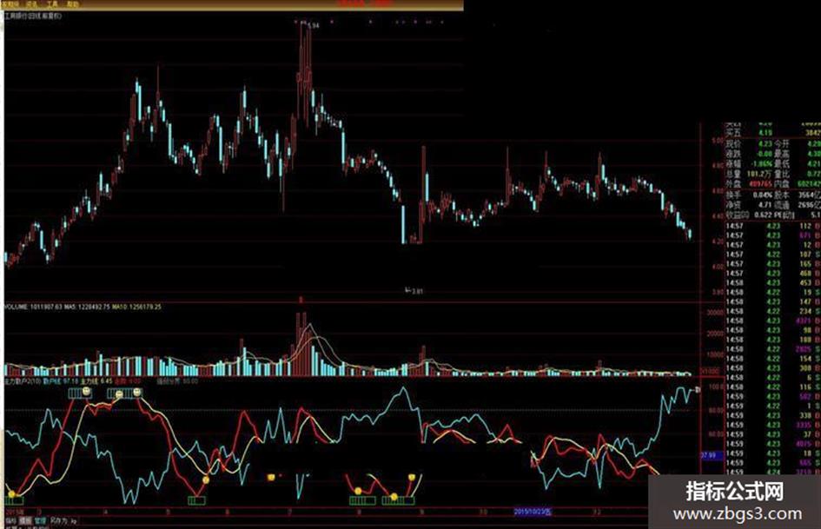Click the website link www.zbgs3.com

[738, 513]
